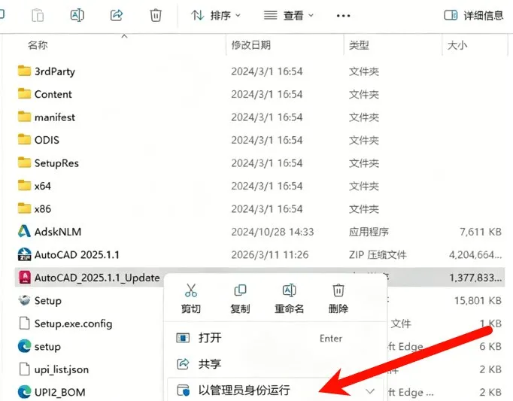Image resolution: width=513 pixels, height=401 pixels.
Task: Select the Setup.exe.config file icon
Action: click(x=25, y=323)
